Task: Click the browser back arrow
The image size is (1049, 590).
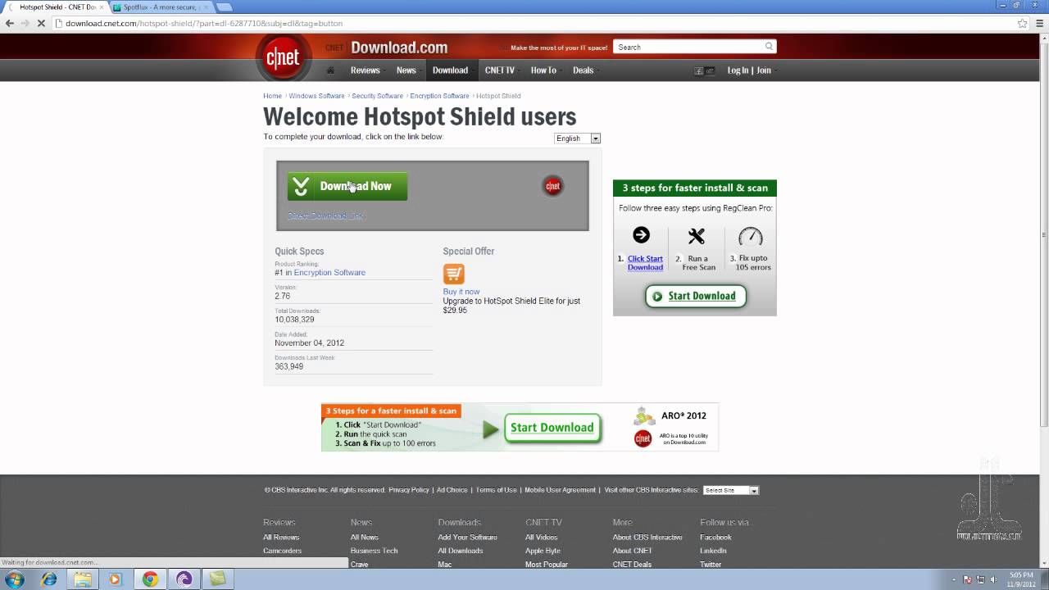Action: pos(9,23)
